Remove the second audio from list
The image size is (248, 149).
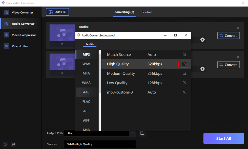[x=238, y=57]
